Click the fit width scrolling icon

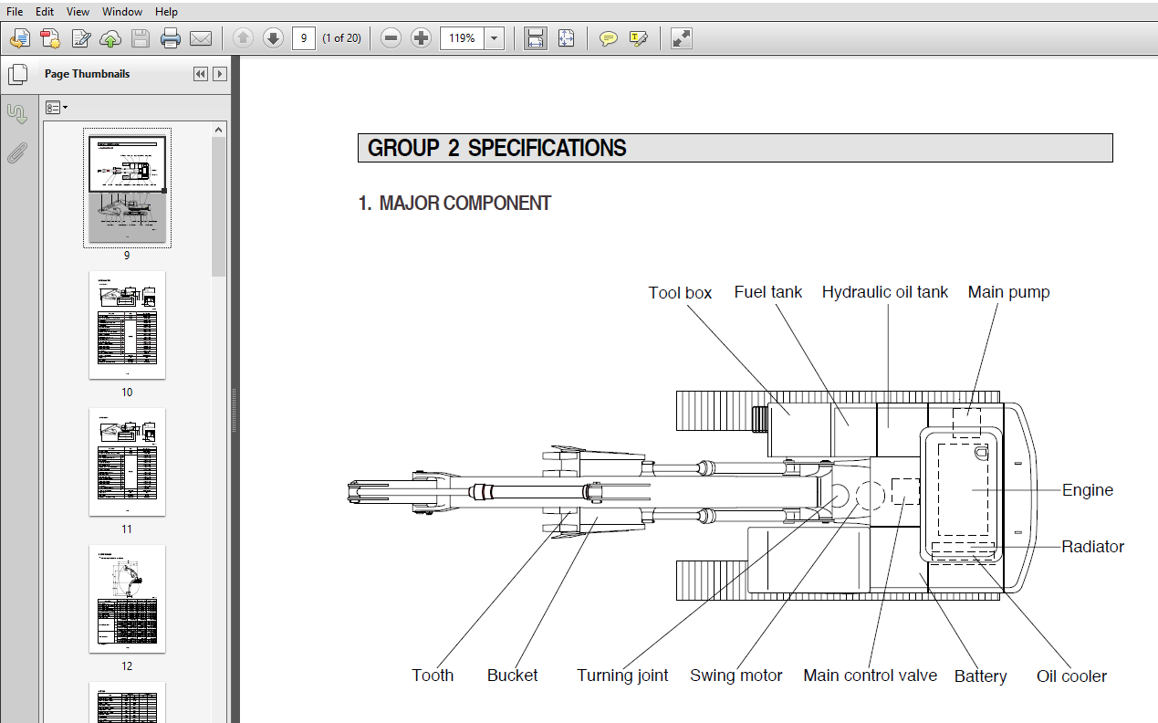536,38
